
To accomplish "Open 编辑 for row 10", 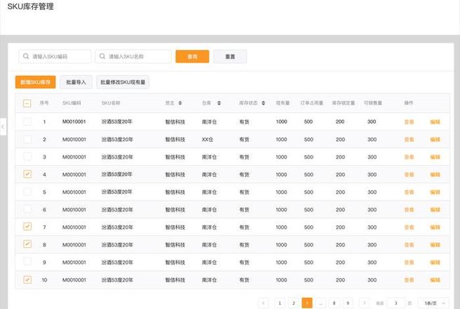I will click(x=435, y=280).
